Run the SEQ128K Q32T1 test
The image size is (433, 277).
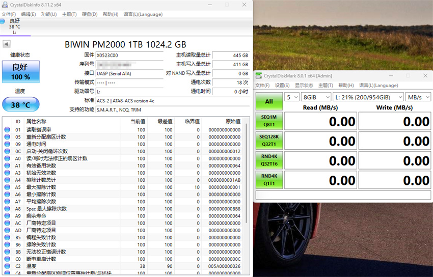(x=269, y=141)
